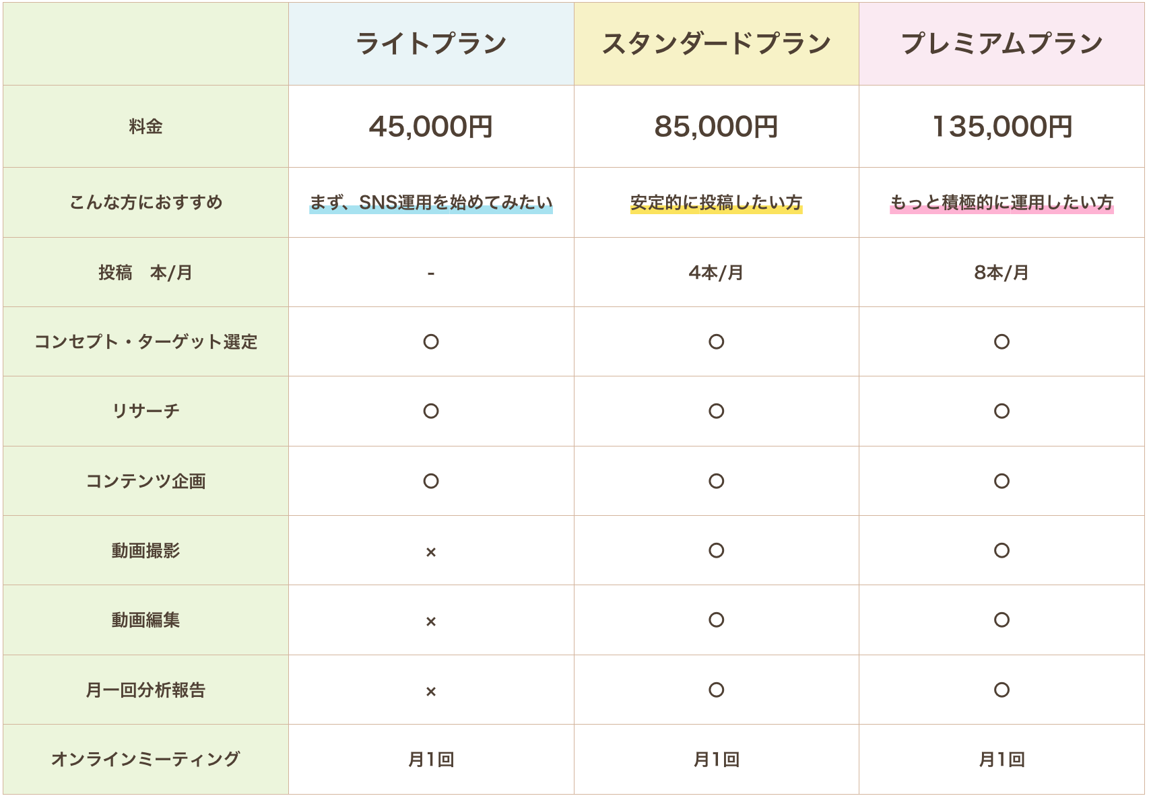This screenshot has width=1149, height=796.
Task: Click the 料金 row label
Action: point(145,127)
